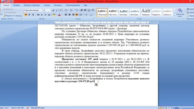Apply strikethrough formatting
The image size is (194, 109).
pos(38,15)
